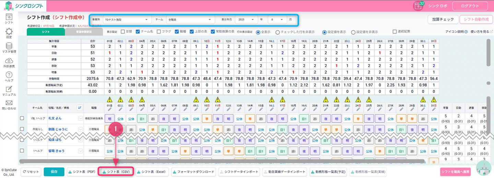Toggle the フラグ checkbox
Image resolution: width=494 pixels, height=178 pixels.
click(x=159, y=32)
